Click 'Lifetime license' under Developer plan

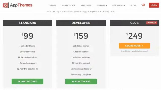tap(81, 52)
